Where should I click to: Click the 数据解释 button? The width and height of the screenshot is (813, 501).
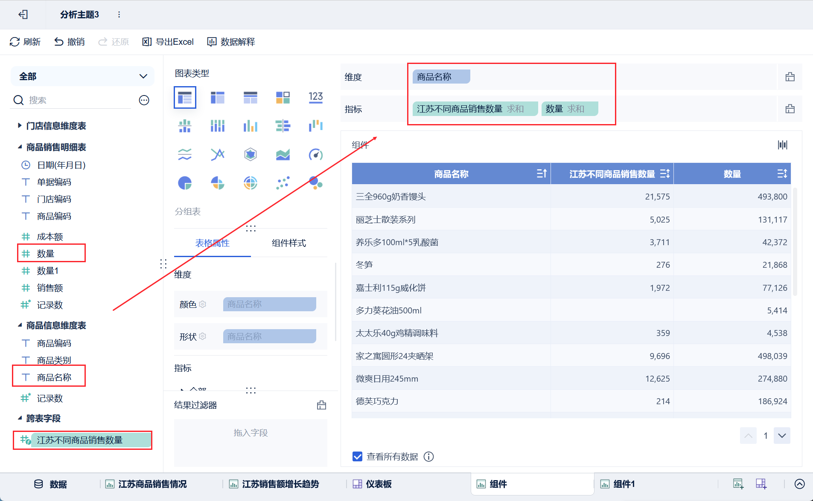coord(231,42)
